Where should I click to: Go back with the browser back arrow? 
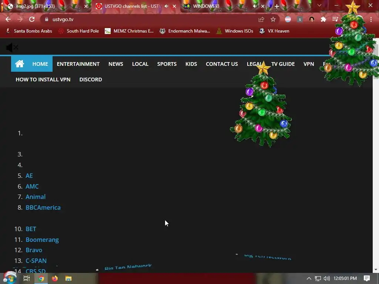[8, 19]
